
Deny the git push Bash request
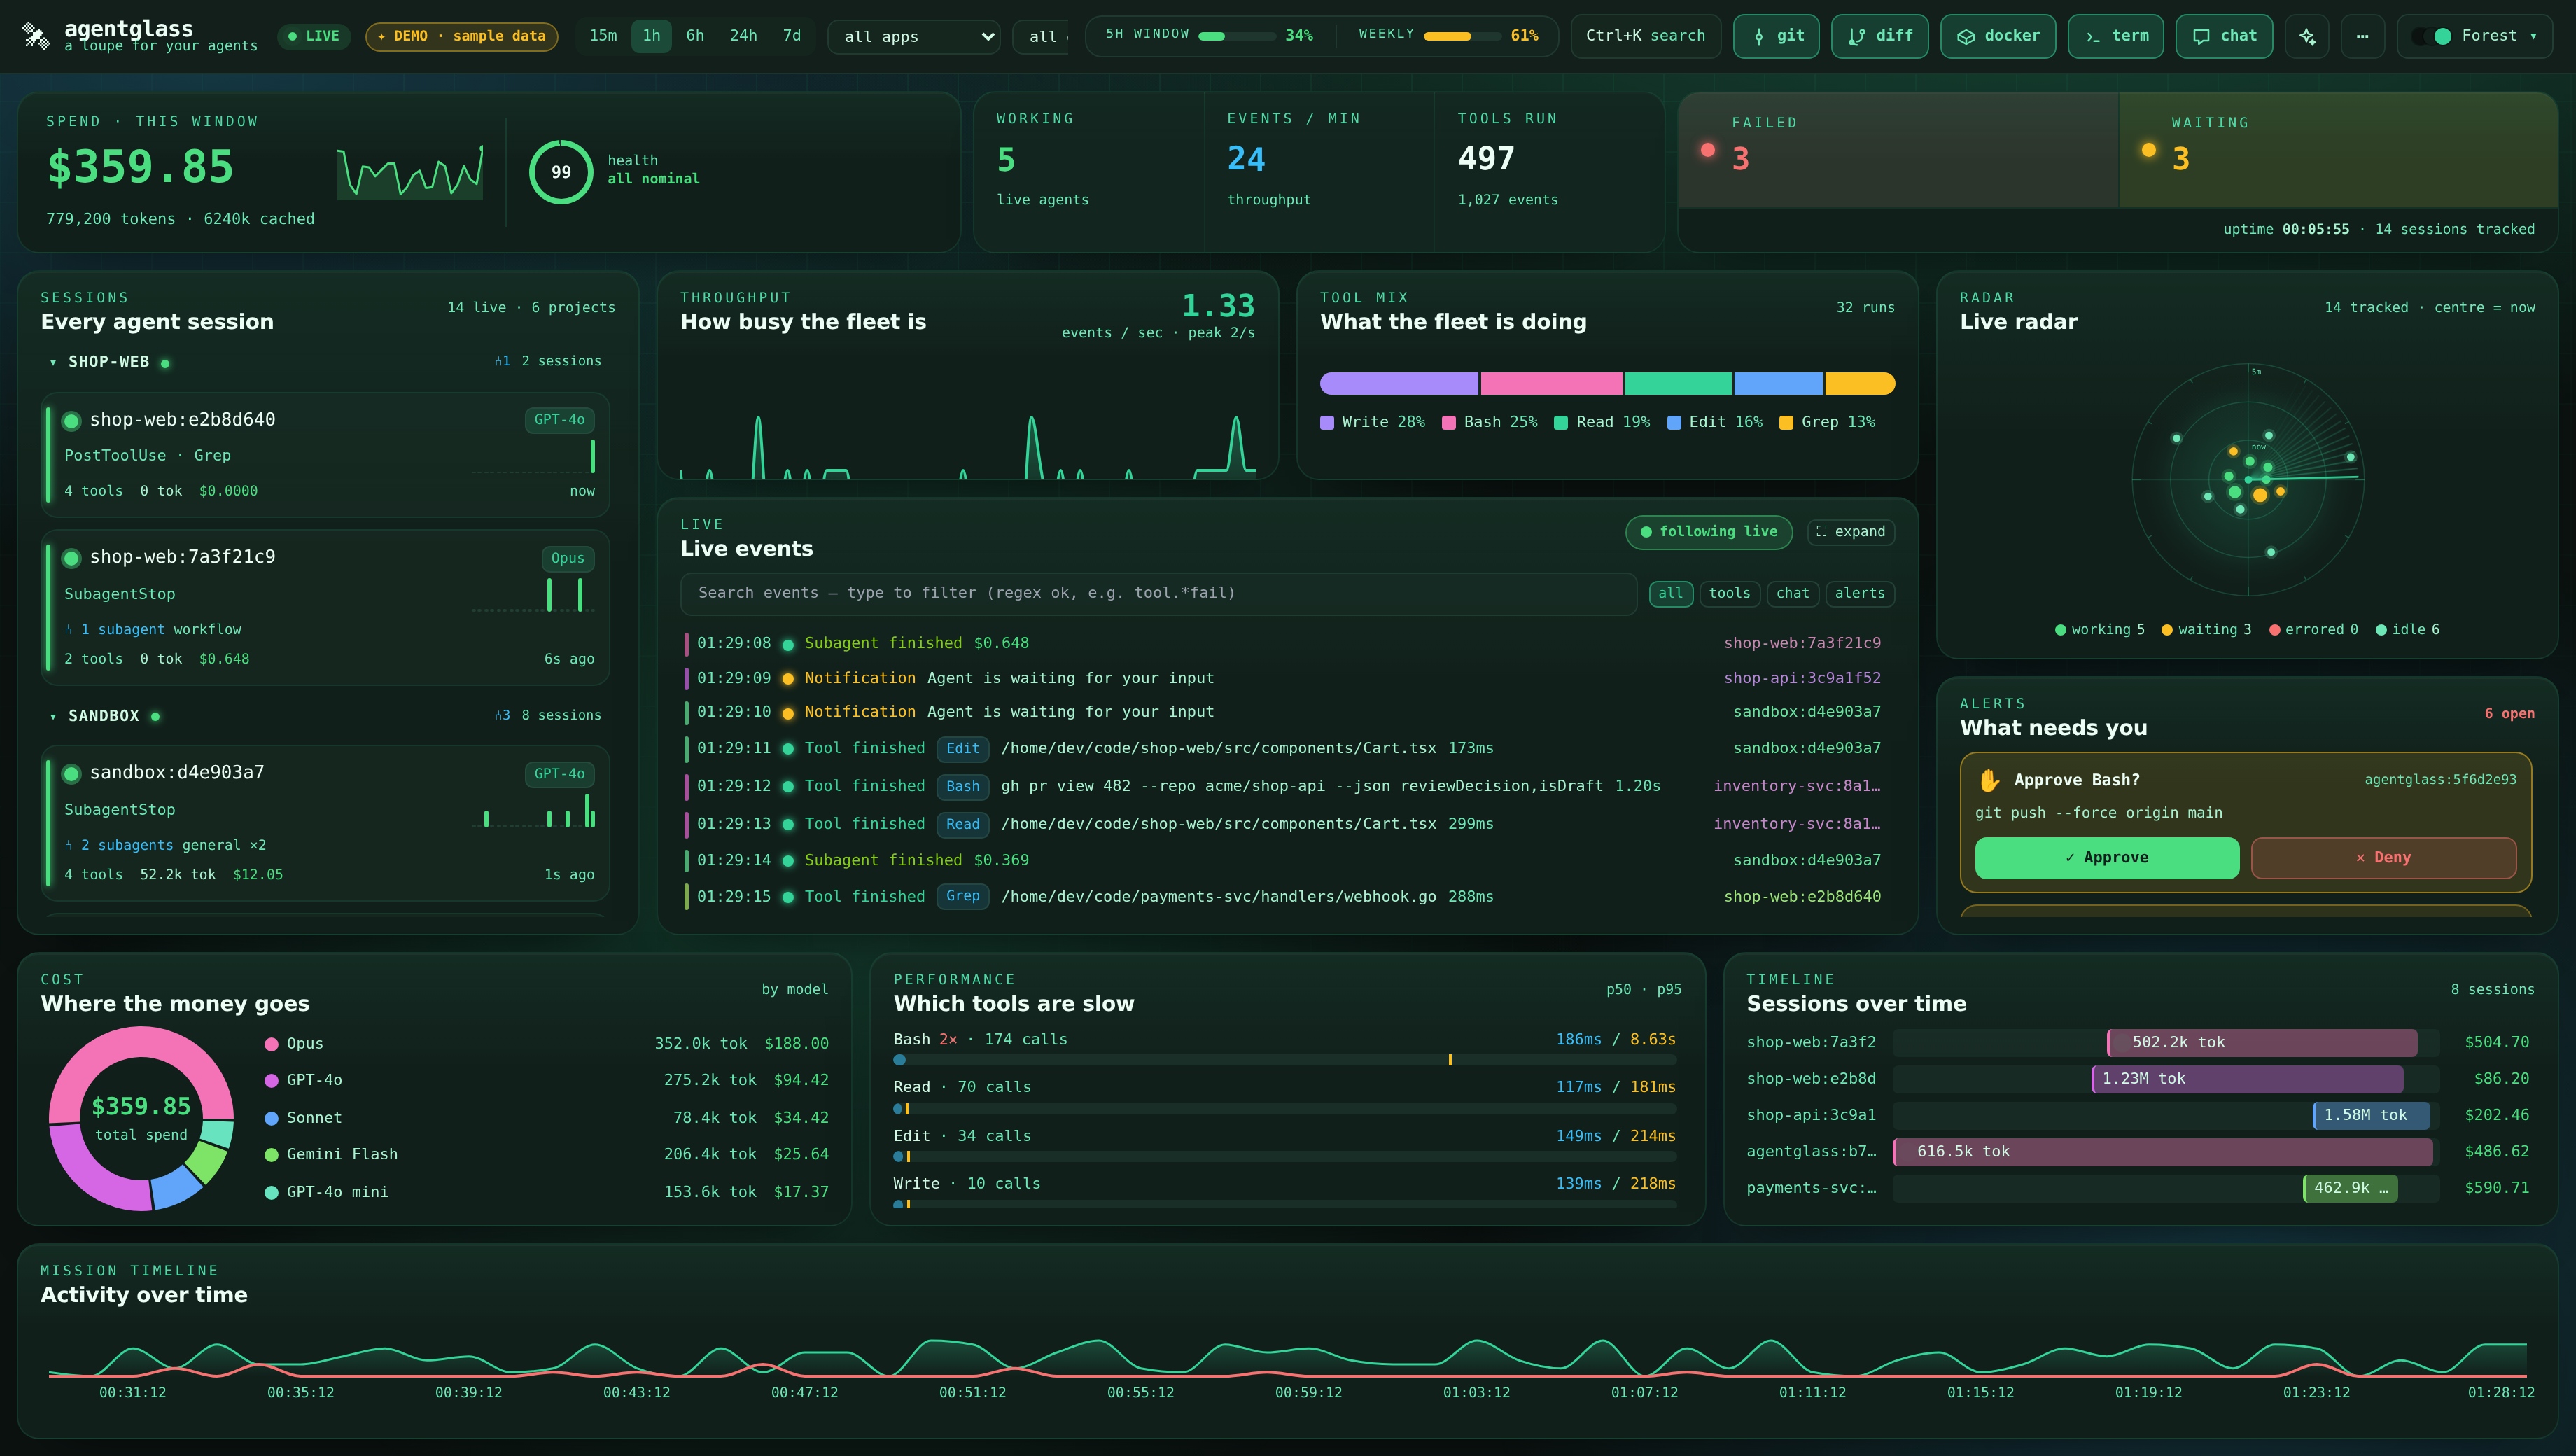point(2383,858)
